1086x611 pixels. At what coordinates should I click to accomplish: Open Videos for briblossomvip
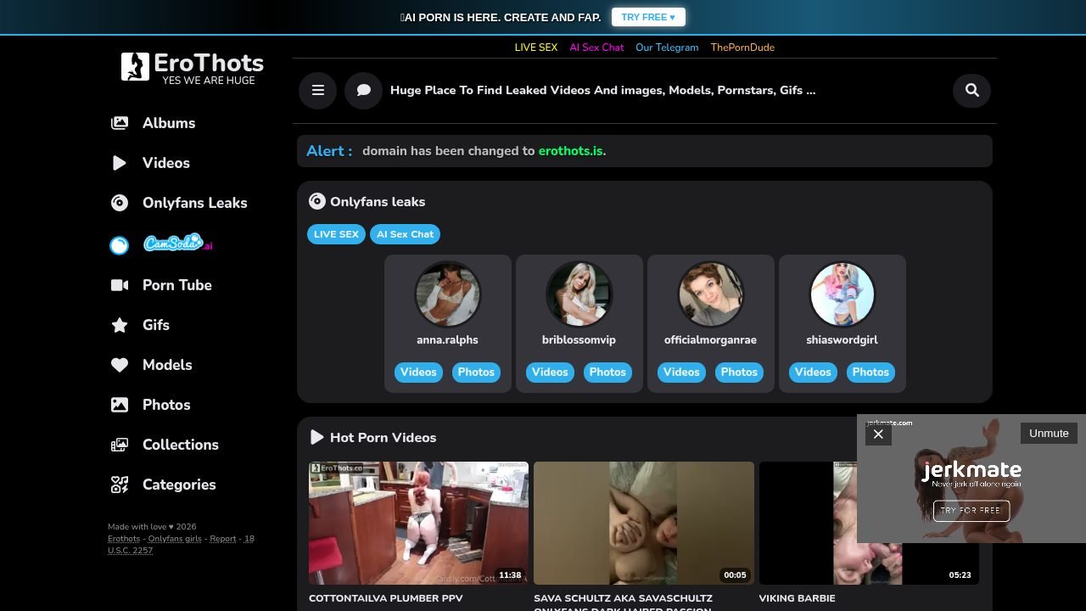click(550, 373)
